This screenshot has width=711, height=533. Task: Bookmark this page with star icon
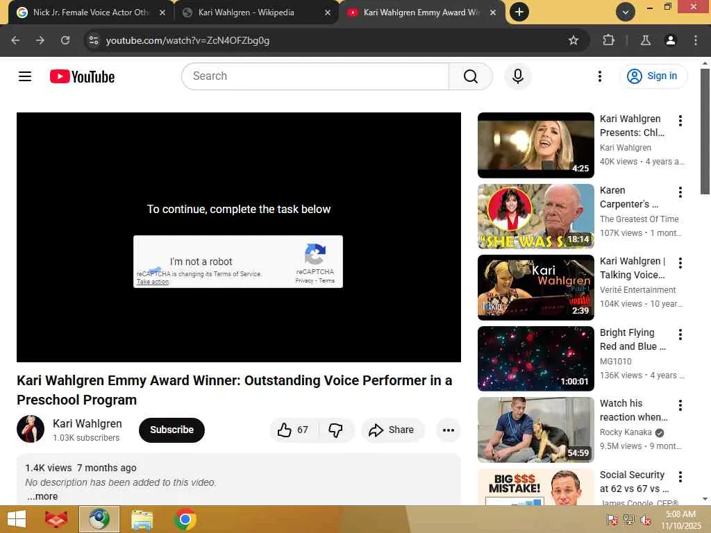point(573,40)
